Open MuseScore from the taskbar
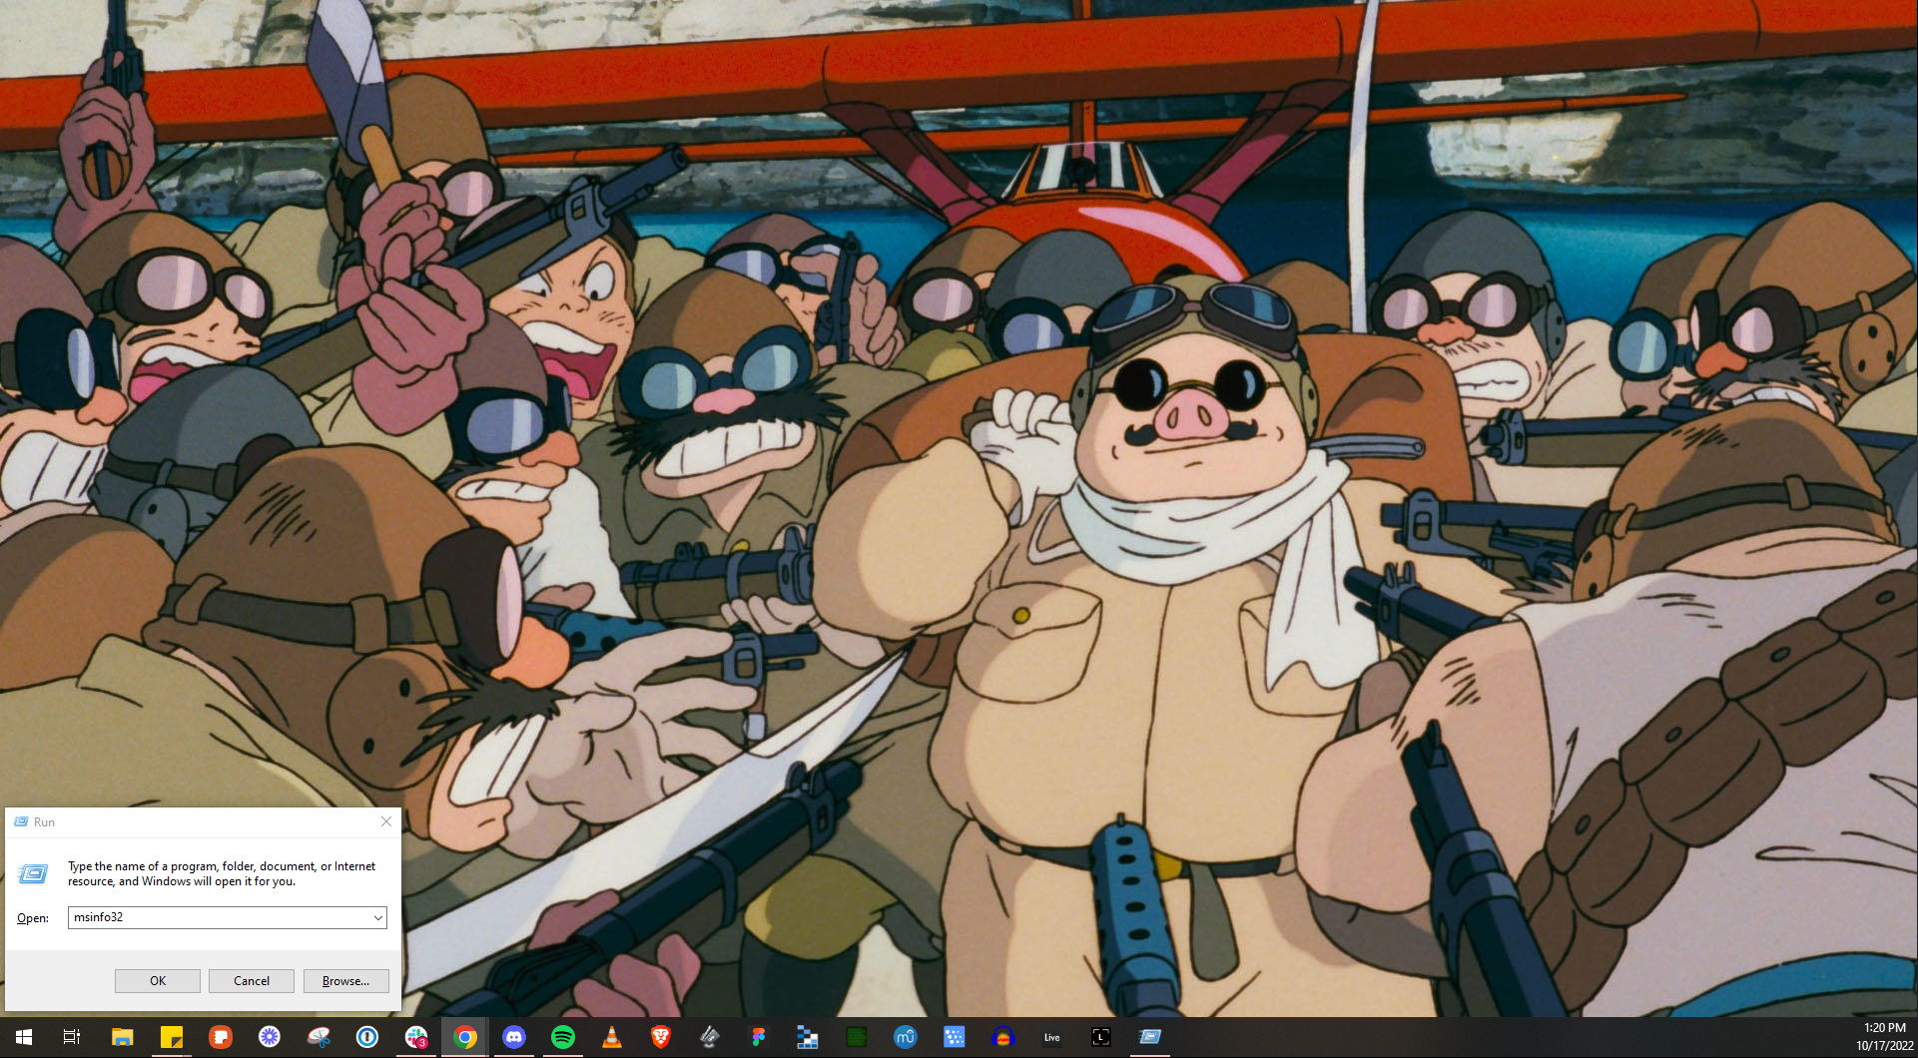This screenshot has height=1058, width=1918. (x=905, y=1037)
